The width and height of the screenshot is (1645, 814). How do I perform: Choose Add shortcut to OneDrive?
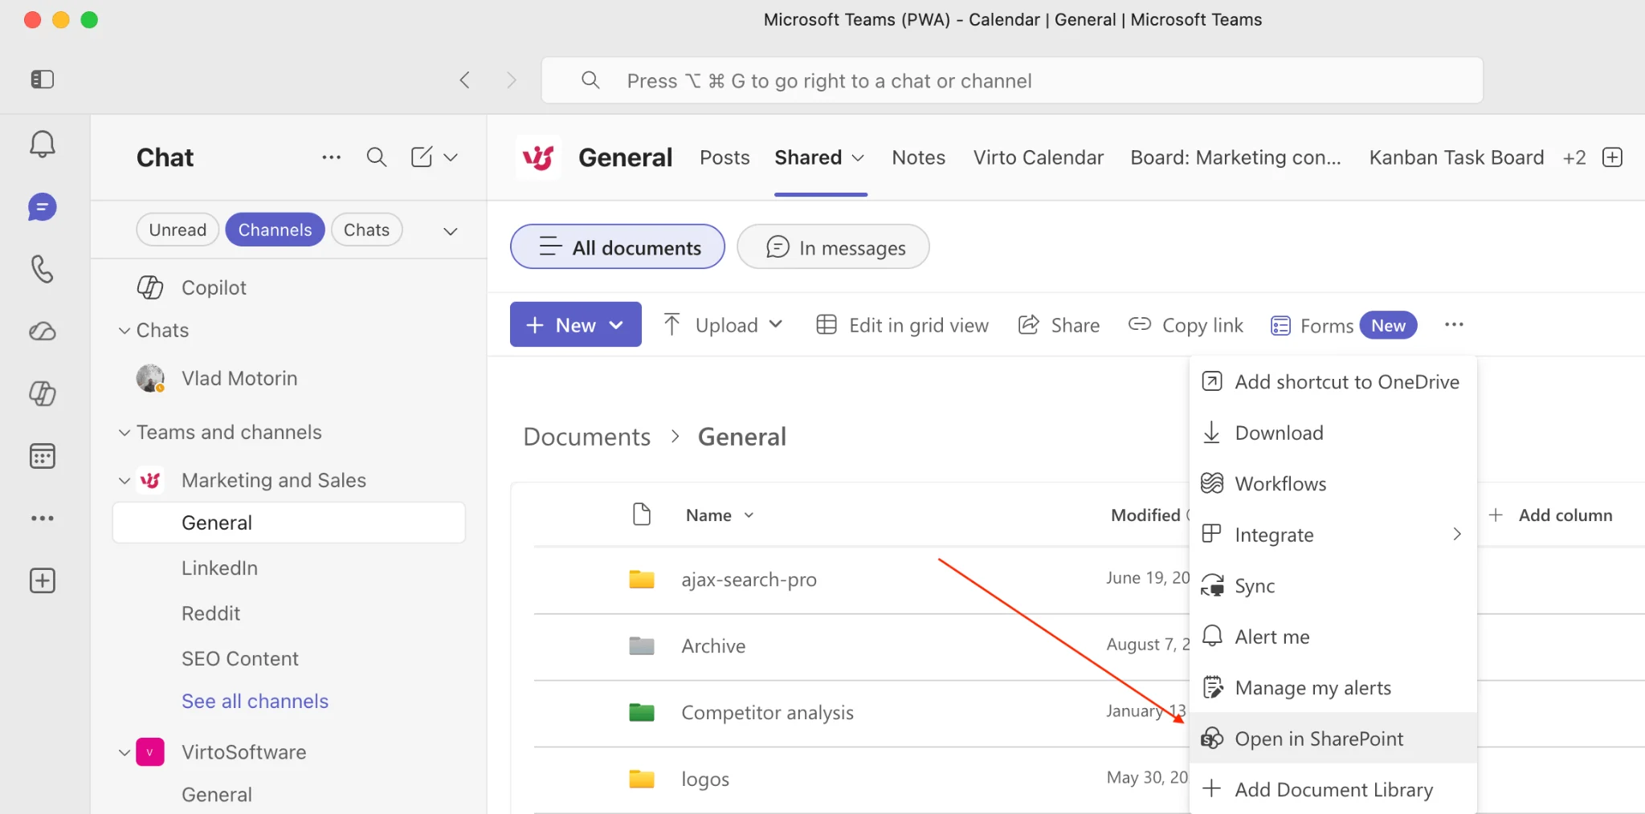tap(1333, 382)
